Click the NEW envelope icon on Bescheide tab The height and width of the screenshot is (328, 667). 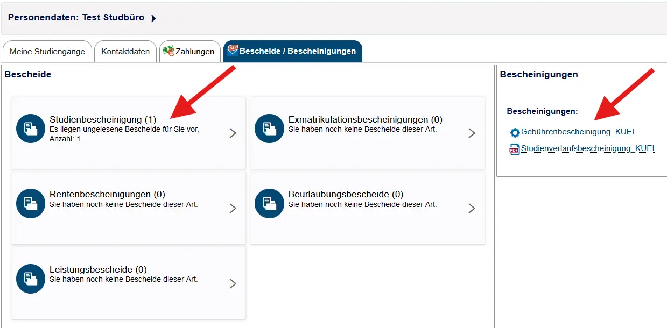click(x=233, y=51)
